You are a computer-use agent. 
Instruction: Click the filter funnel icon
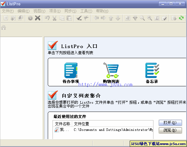(135, 18)
